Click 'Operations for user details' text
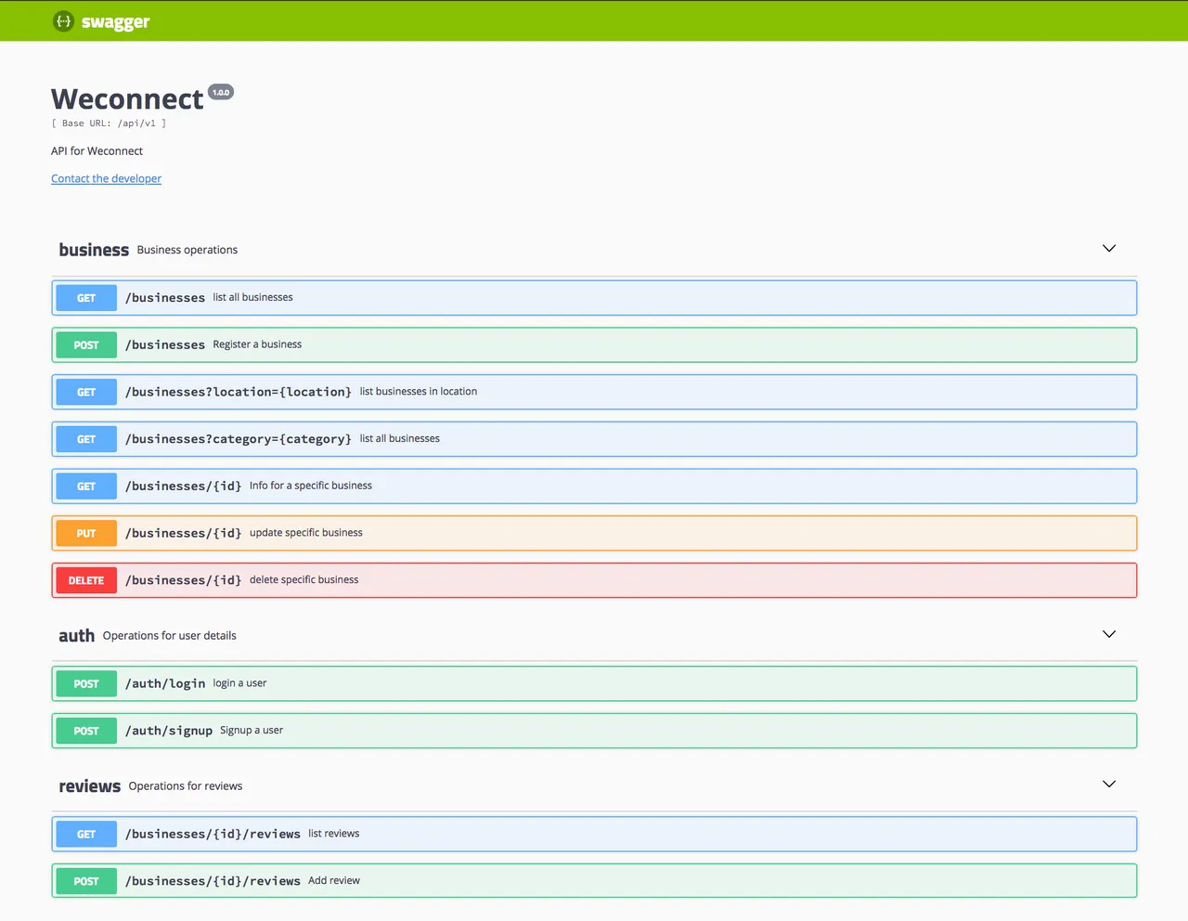Image resolution: width=1188 pixels, height=921 pixels. coord(170,636)
